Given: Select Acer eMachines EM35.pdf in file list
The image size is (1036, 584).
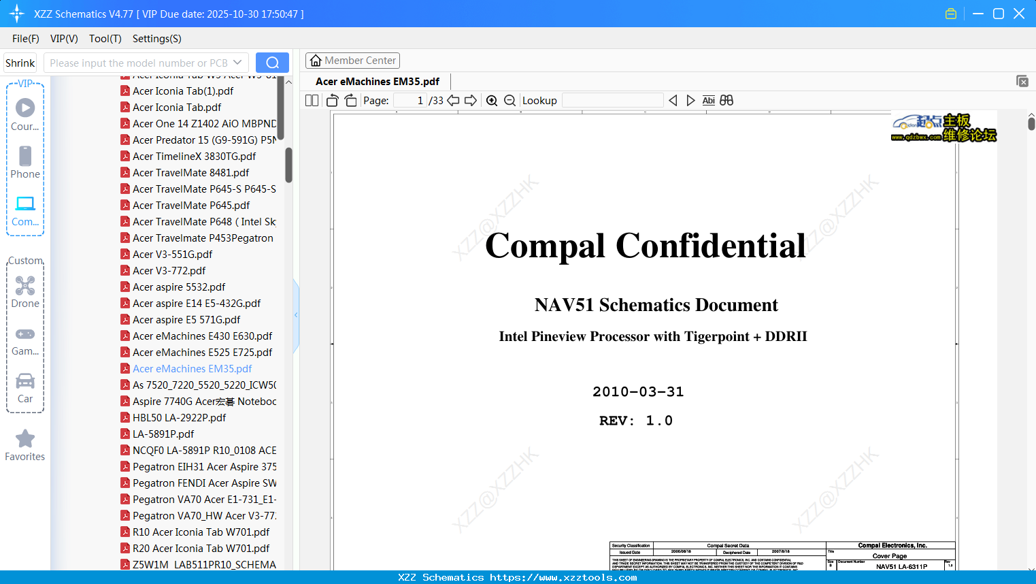Looking at the screenshot, I should [x=193, y=368].
